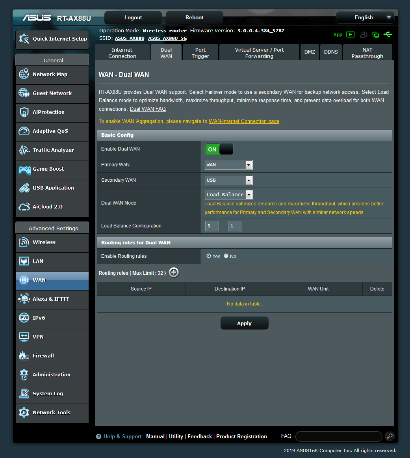The image size is (410, 458).
Task: Click the Quick Internet Setup wand icon
Action: tap(24, 39)
